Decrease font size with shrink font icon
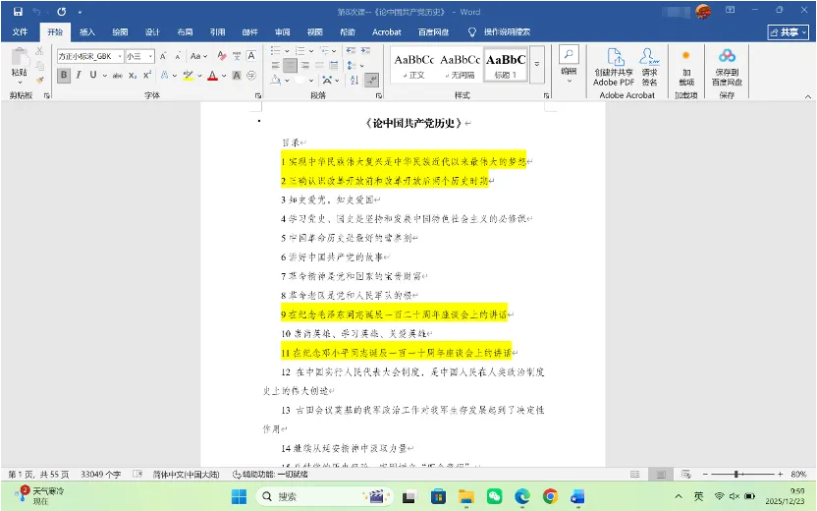817x511 pixels. point(178,56)
